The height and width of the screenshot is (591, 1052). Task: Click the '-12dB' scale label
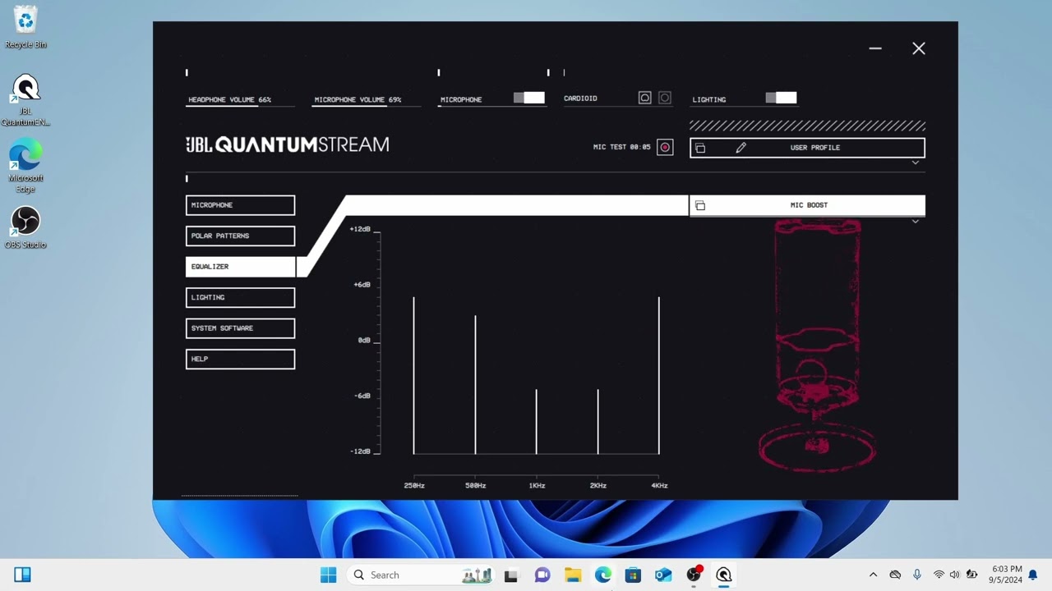pos(360,451)
